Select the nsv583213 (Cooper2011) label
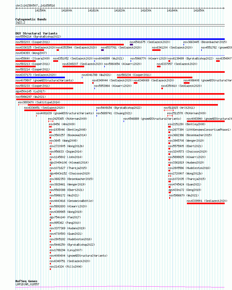232x290 pixels. 33,64
